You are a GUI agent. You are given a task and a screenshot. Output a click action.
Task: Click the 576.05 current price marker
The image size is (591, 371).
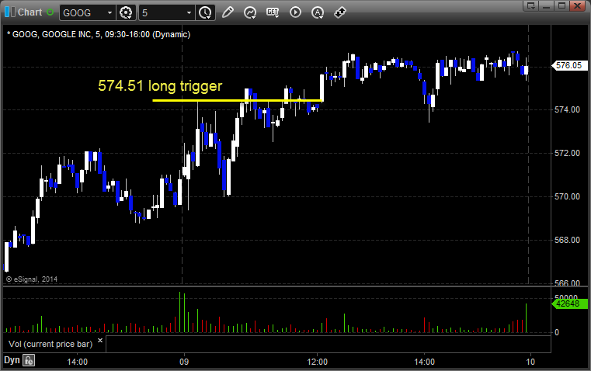(569, 65)
